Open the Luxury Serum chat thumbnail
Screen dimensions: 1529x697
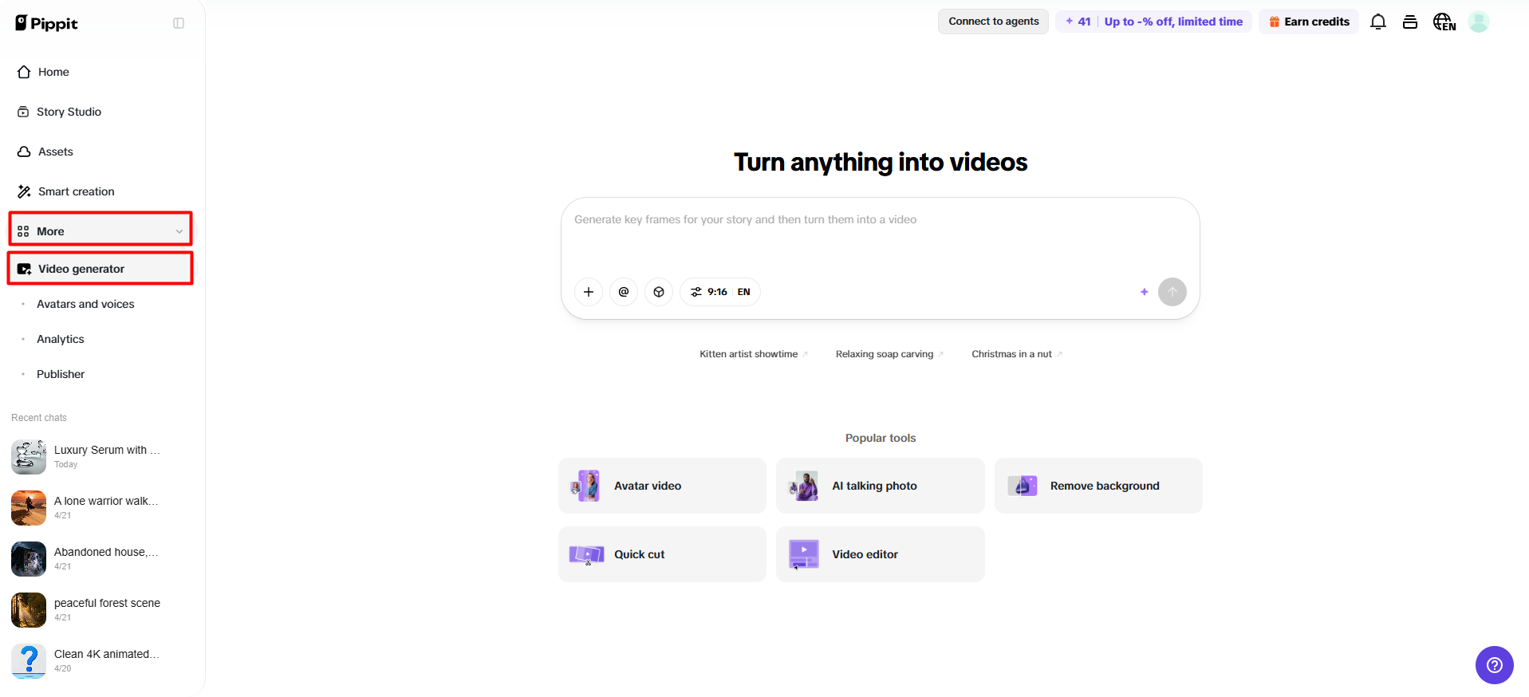pyautogui.click(x=29, y=457)
